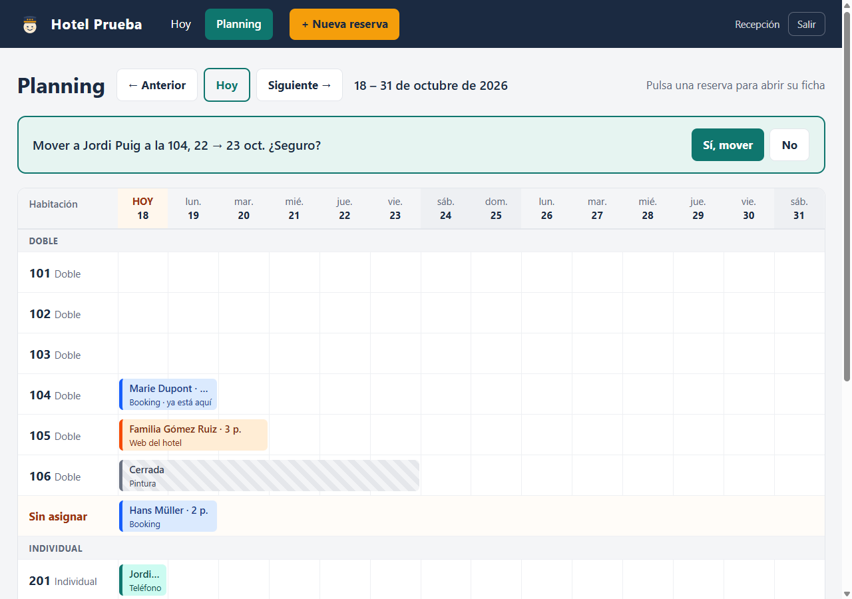The image size is (852, 599).
Task: Create a new booking with Nueva reserva
Action: pos(344,24)
